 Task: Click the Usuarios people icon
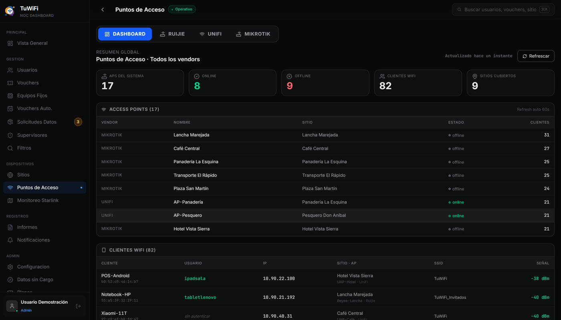(10, 70)
